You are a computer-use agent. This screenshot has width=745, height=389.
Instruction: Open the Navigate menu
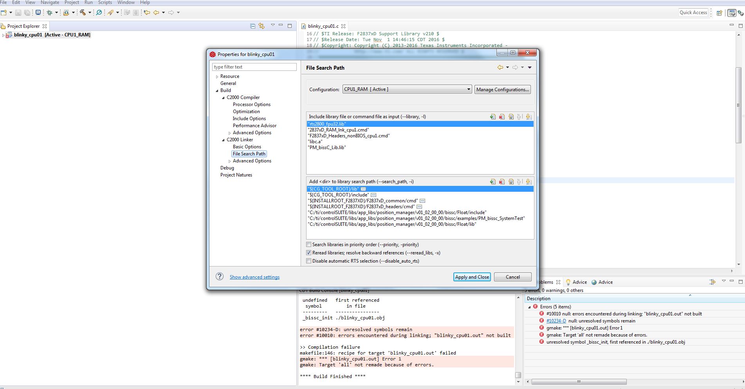[50, 2]
